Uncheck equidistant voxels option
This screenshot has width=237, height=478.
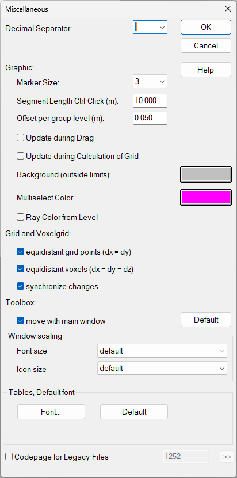pyautogui.click(x=20, y=269)
